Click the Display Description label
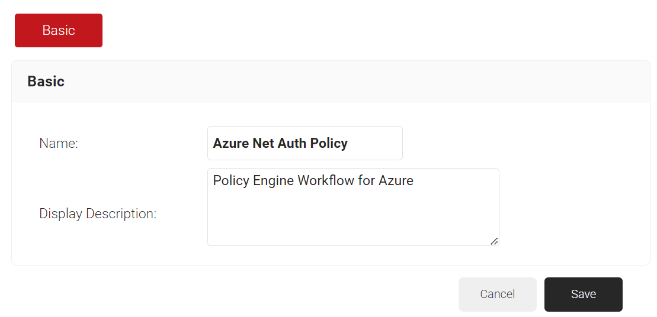657x317 pixels. pos(98,214)
